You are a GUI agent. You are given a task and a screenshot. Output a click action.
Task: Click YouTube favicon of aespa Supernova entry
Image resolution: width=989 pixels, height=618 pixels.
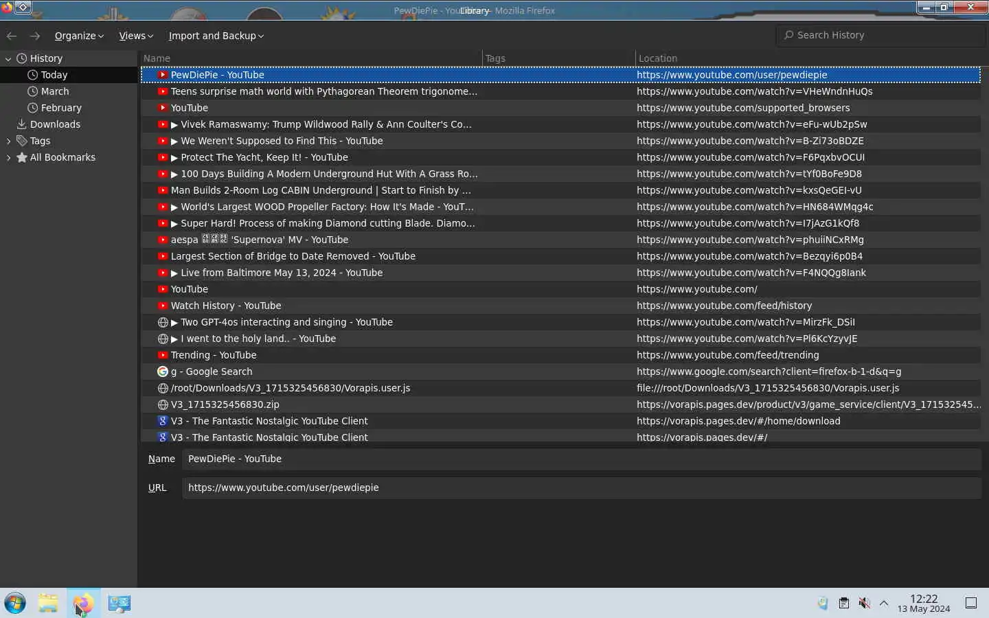point(163,240)
